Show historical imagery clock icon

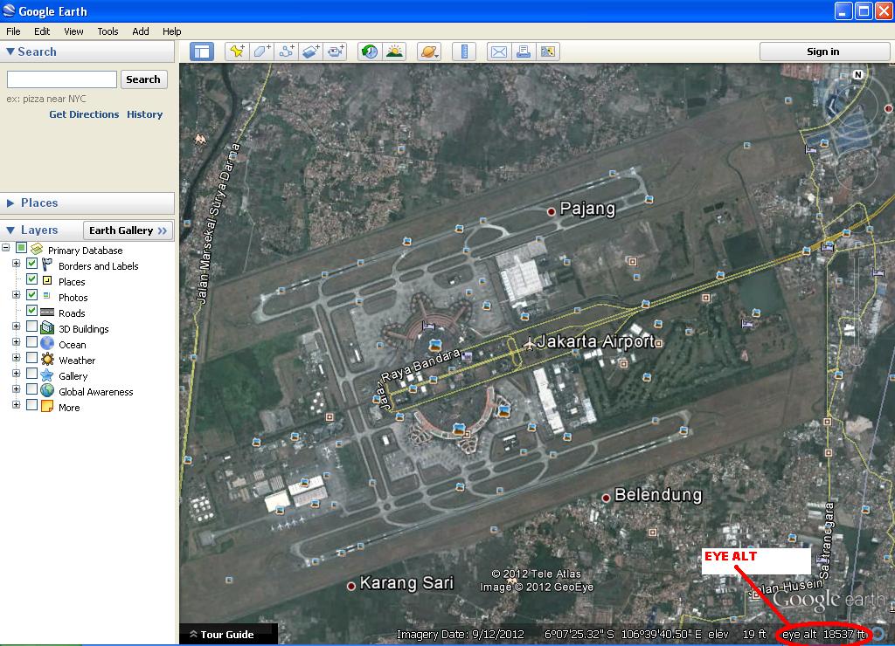tap(370, 52)
